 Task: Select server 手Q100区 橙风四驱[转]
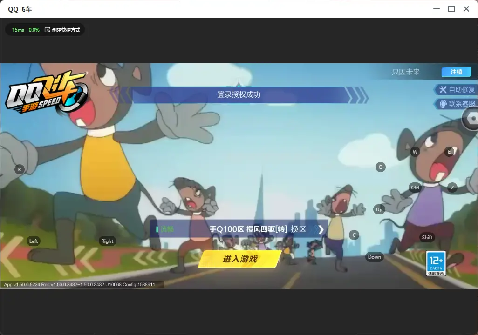pos(248,229)
